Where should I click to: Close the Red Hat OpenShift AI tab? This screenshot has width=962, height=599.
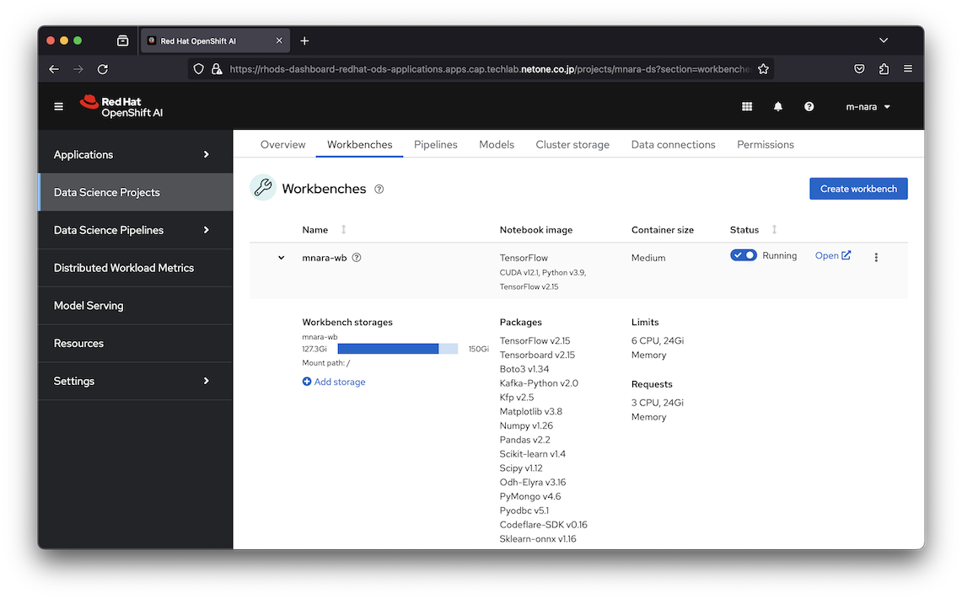click(279, 41)
